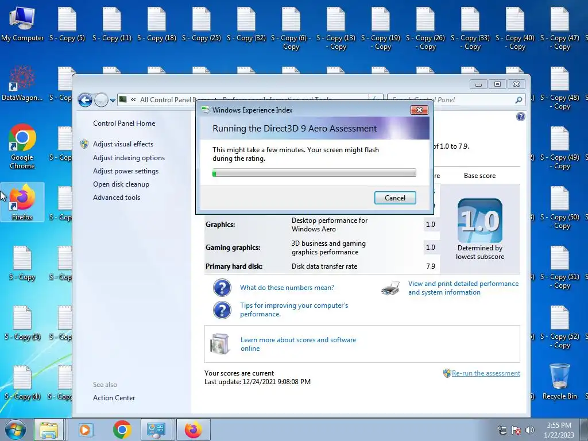This screenshot has width=588, height=441.
Task: Maximize the Control Panel window
Action: click(x=497, y=84)
